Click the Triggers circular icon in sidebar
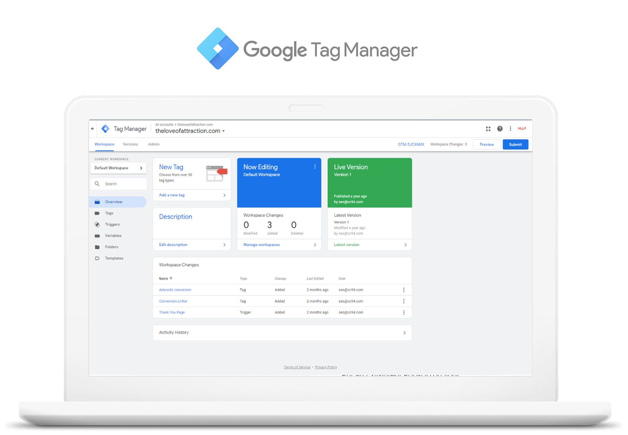The width and height of the screenshot is (628, 435). [x=97, y=225]
